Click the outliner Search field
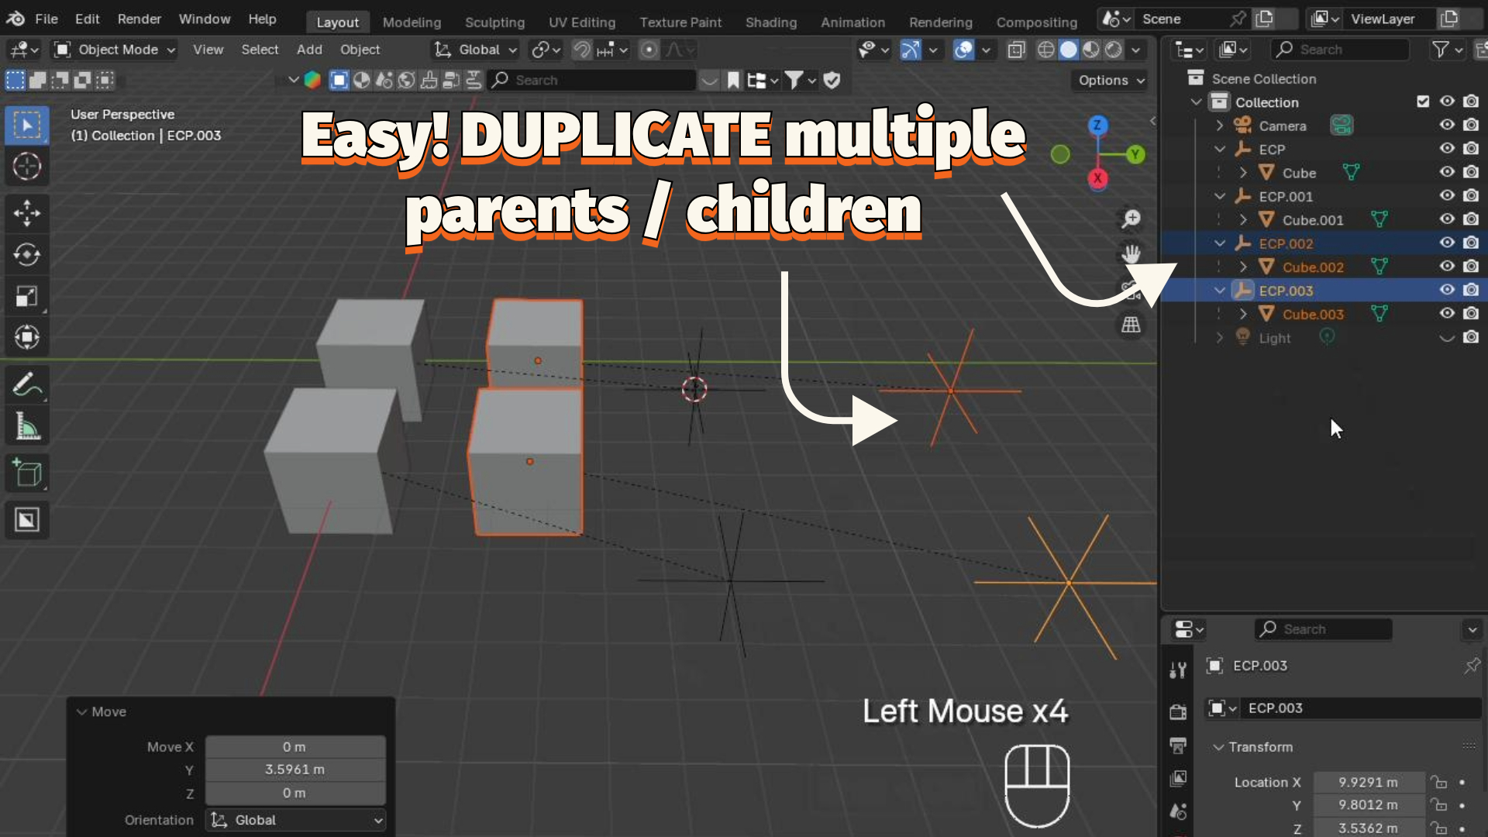 (x=1339, y=50)
